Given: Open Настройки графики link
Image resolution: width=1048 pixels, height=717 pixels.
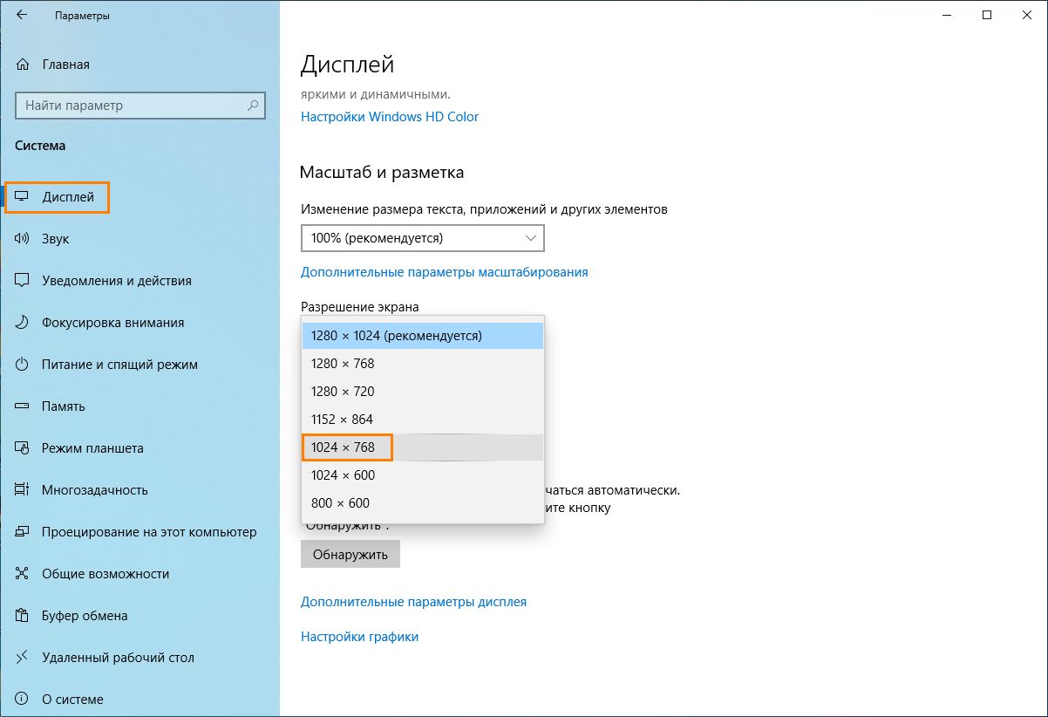Looking at the screenshot, I should [x=359, y=636].
